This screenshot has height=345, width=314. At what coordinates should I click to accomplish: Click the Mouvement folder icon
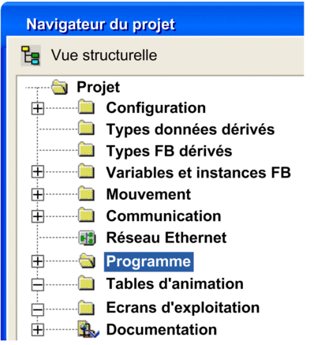click(87, 193)
